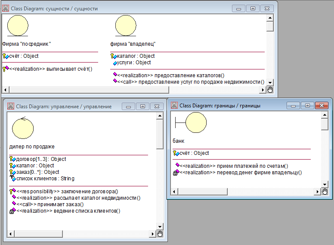Click scroll up arrow in управление window
The width and height of the screenshot is (334, 245).
[x=160, y=116]
